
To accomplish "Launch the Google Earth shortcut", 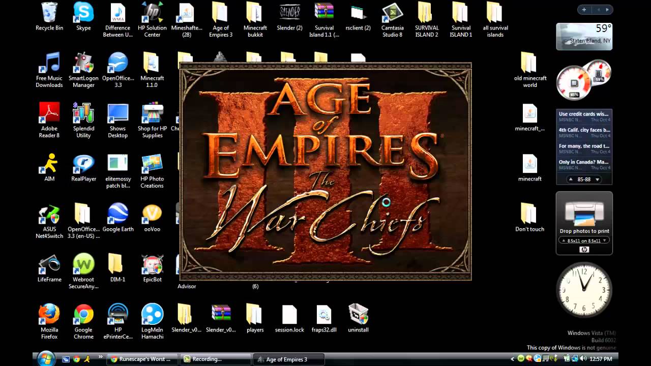I will coord(118,218).
